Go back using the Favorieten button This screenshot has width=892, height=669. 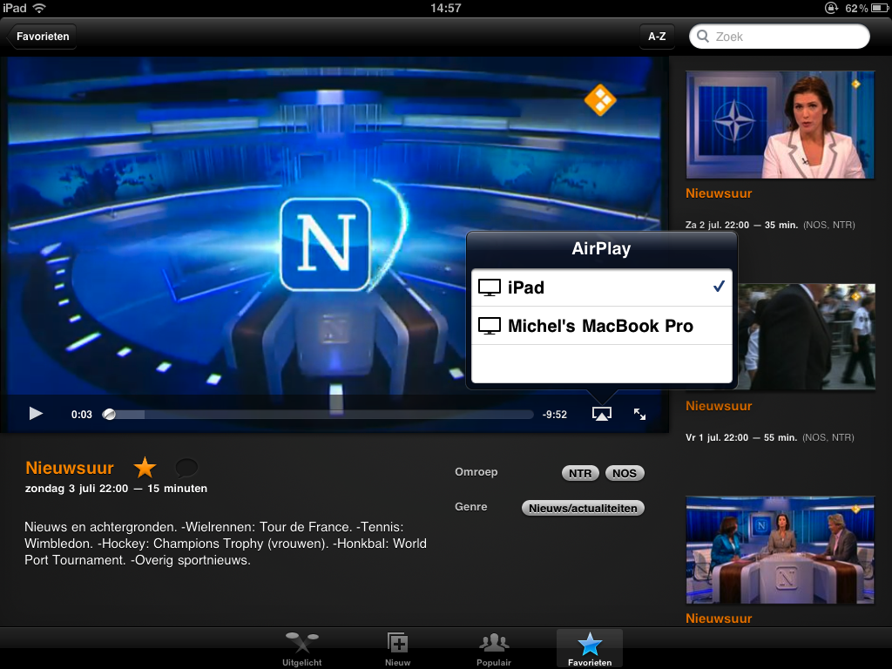[x=43, y=37]
